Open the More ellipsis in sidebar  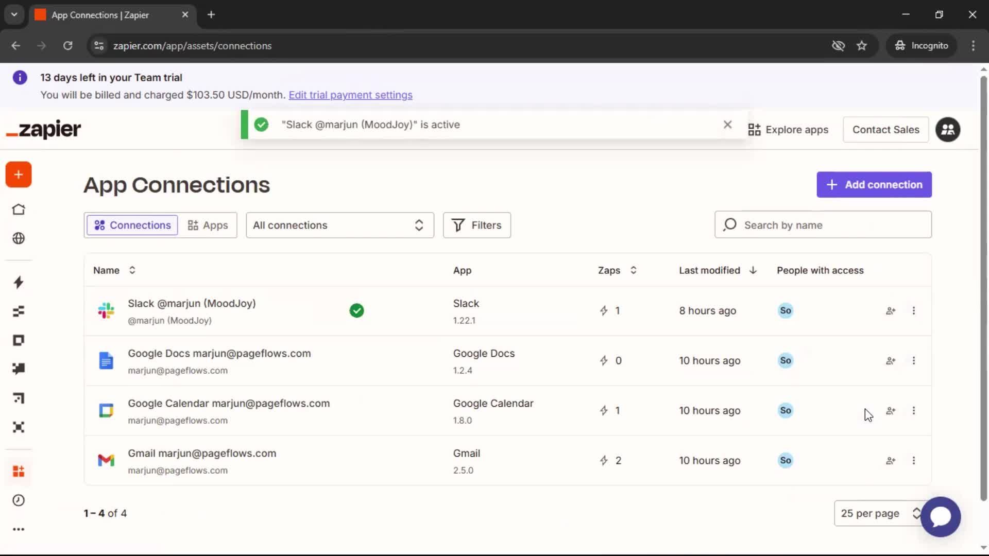[x=19, y=529]
